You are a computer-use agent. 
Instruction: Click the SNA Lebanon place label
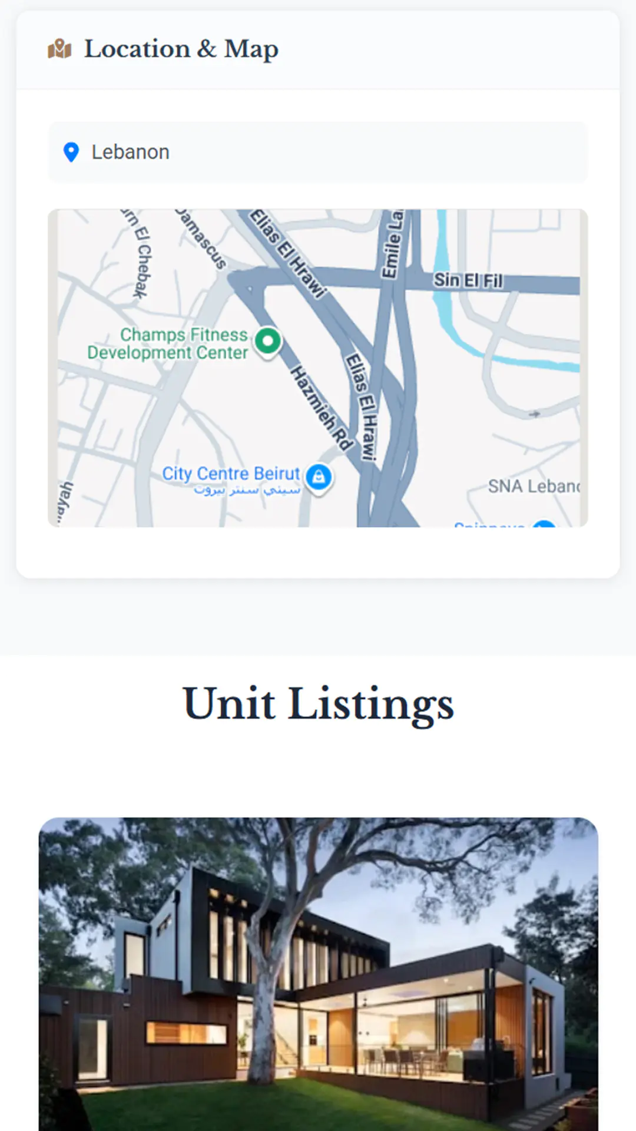(534, 486)
